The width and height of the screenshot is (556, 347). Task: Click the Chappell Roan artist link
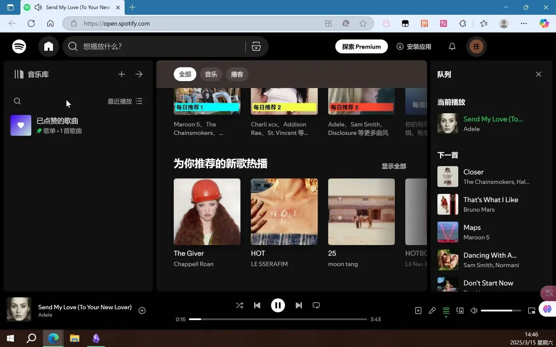click(194, 264)
